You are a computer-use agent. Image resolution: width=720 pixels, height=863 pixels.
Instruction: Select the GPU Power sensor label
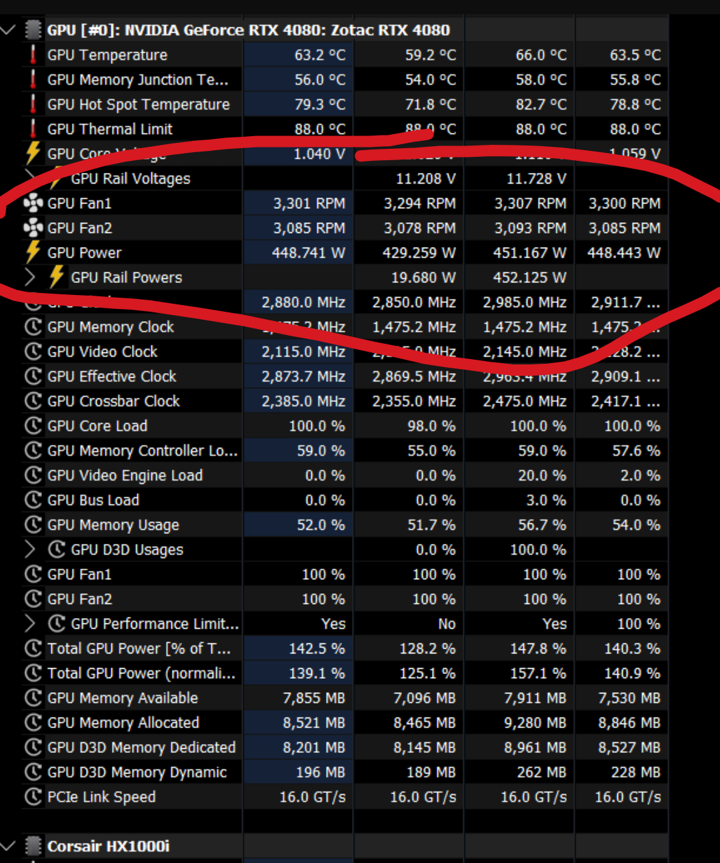pyautogui.click(x=85, y=252)
